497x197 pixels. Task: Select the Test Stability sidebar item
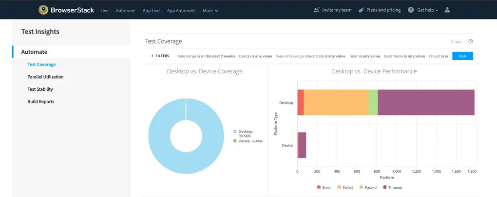pyautogui.click(x=40, y=89)
